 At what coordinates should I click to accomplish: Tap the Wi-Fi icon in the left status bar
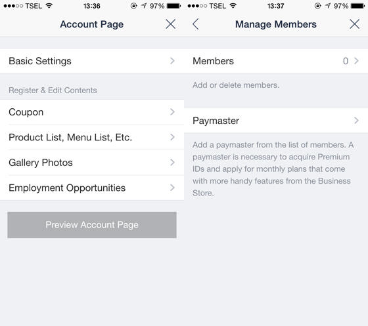49,6
